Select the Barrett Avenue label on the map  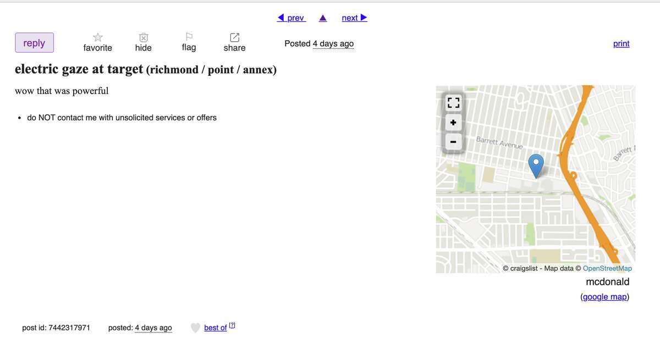(499, 143)
